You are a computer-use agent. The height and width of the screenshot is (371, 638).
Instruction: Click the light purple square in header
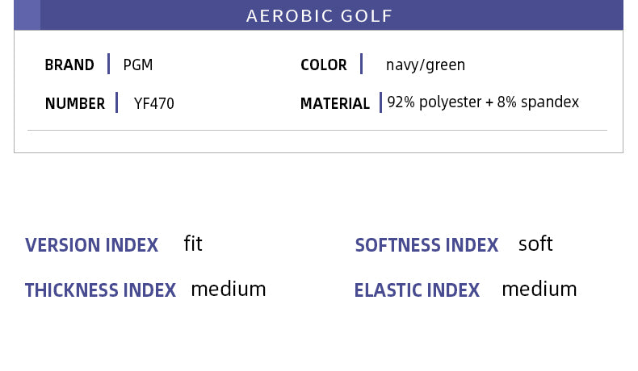[x=27, y=15]
